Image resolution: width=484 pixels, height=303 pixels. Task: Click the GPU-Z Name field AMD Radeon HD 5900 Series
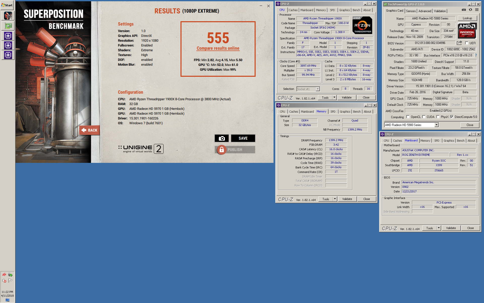pos(430,18)
